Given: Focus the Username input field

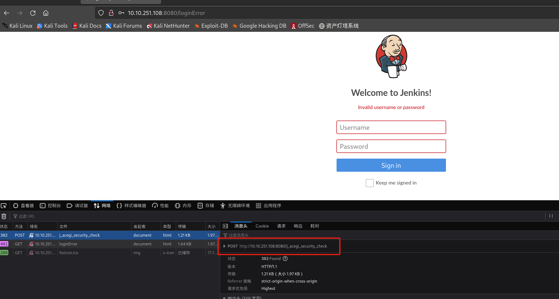Looking at the screenshot, I should point(391,127).
